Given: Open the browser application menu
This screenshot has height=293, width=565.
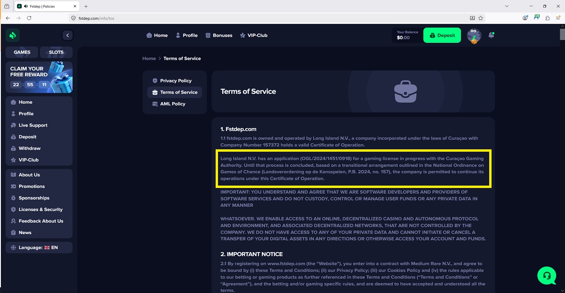Looking at the screenshot, I should pos(558,18).
